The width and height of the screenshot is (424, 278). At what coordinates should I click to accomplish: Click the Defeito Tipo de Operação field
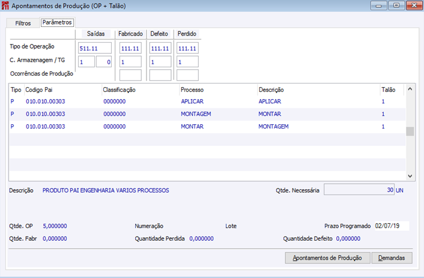[160, 48]
